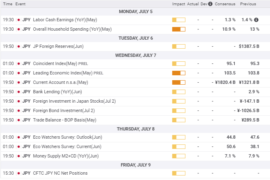Select the Event column header
This screenshot has height=180, width=270.
click(22, 4)
